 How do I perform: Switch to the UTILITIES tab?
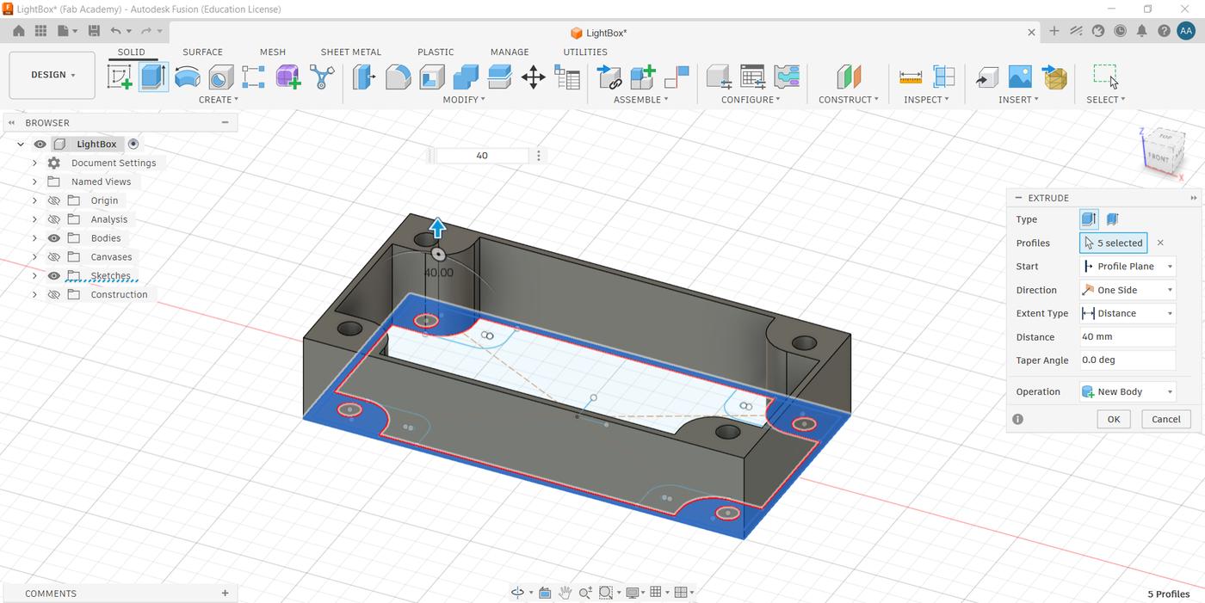coord(585,52)
